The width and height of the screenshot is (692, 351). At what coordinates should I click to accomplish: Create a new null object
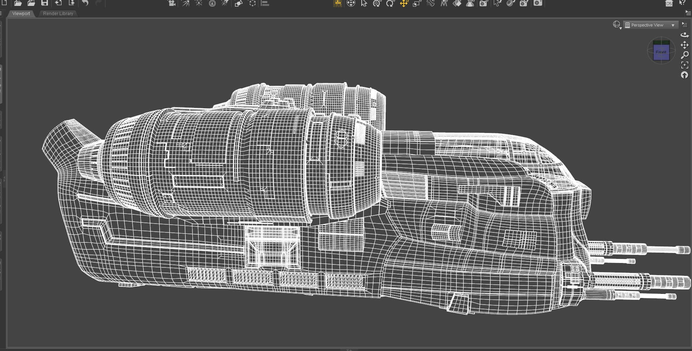click(x=252, y=3)
